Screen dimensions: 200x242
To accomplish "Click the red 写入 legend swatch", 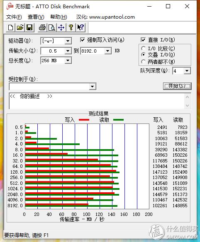I will click(x=84, y=120).
